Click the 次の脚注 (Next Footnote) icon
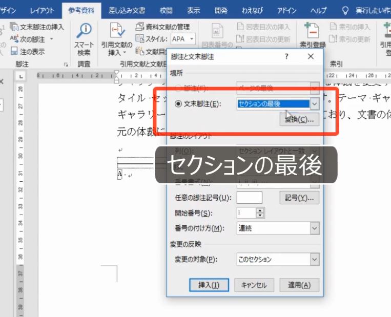Viewport: 391px width, 317px height. coord(14,39)
